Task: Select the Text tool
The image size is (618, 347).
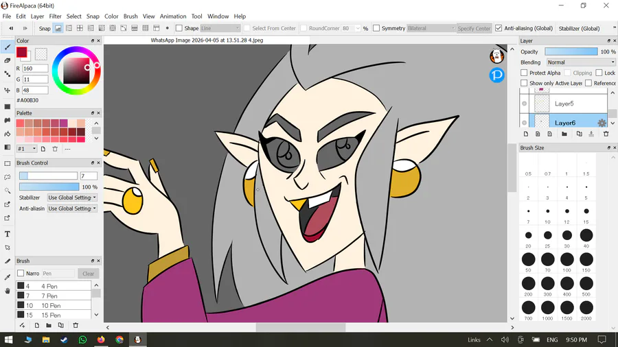Action: [x=8, y=235]
